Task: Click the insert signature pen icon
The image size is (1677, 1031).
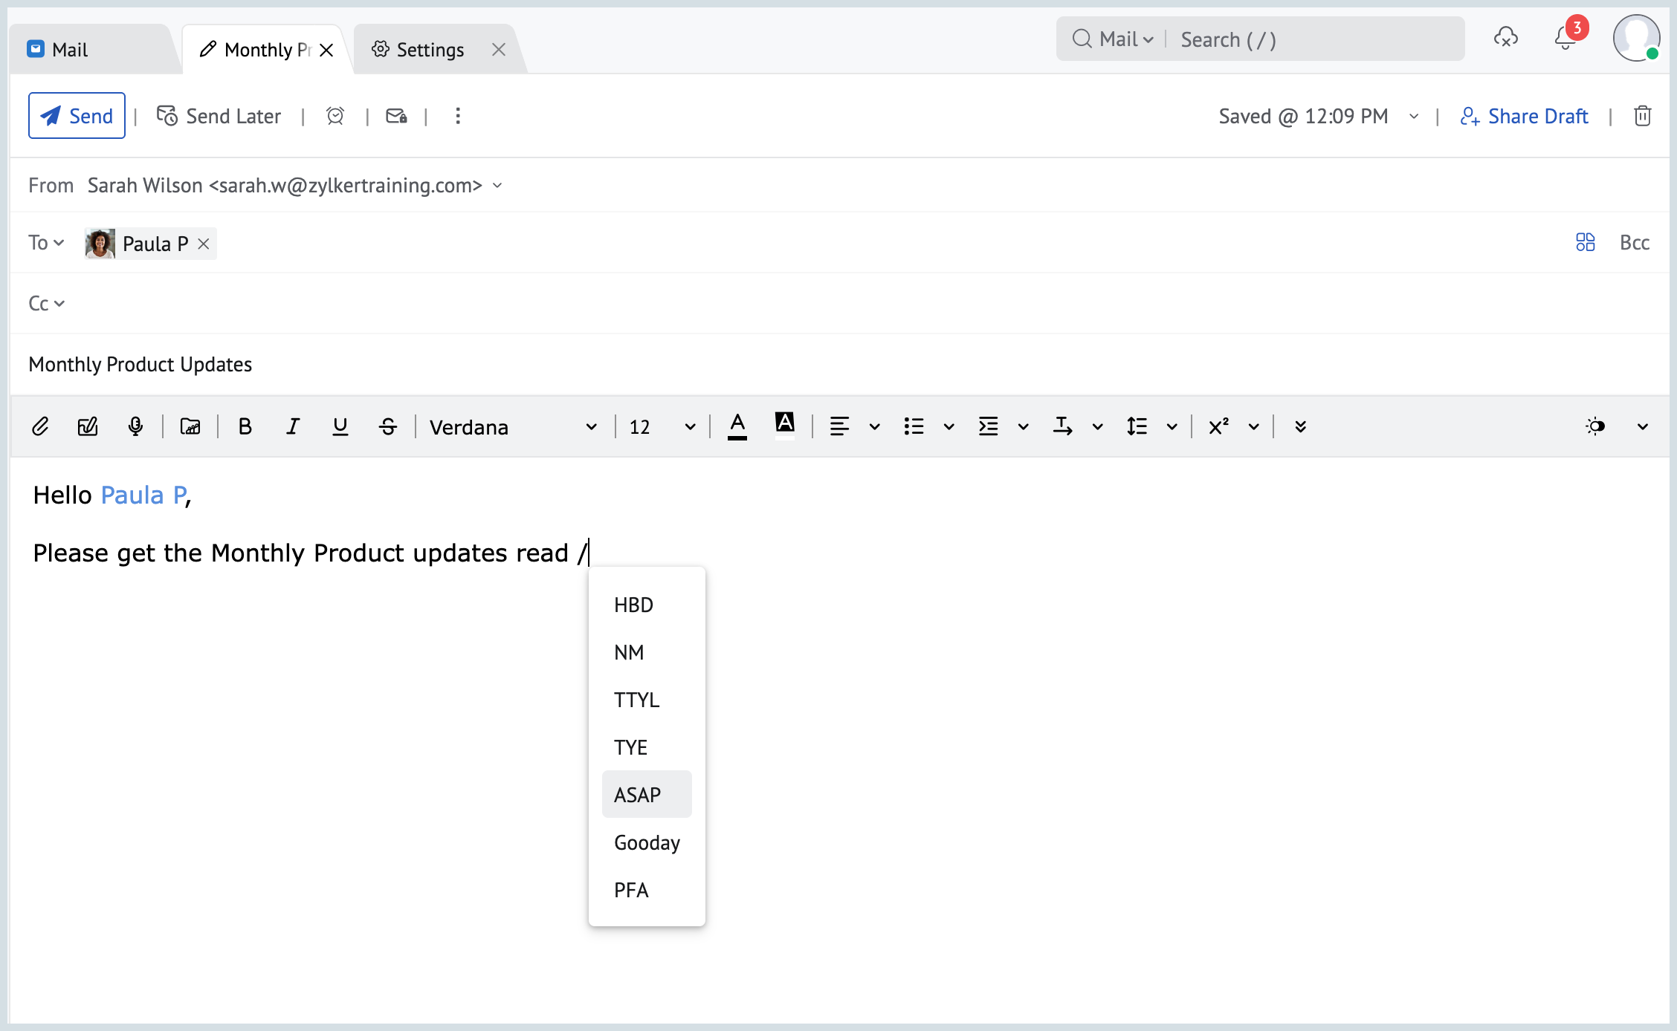Action: [x=88, y=426]
